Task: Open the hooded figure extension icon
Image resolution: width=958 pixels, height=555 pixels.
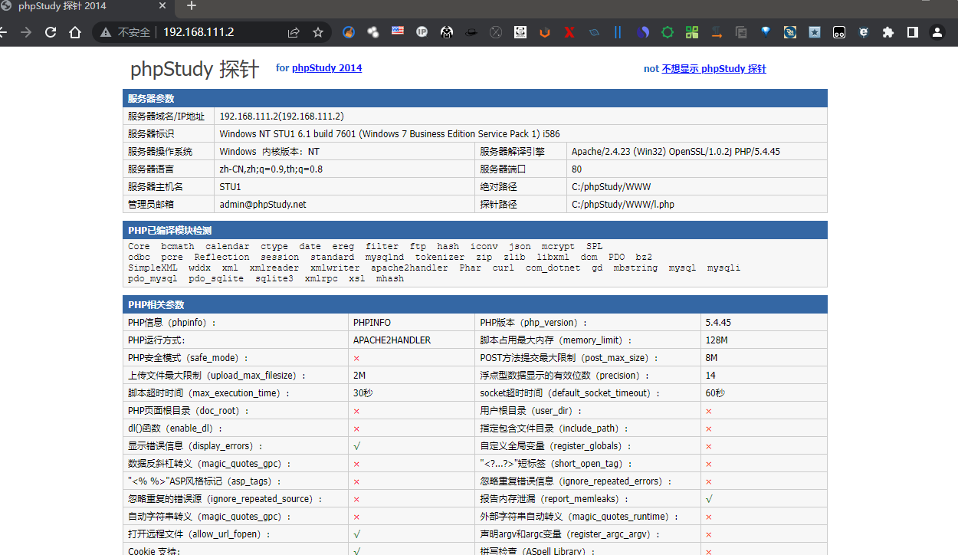Action: tap(447, 32)
